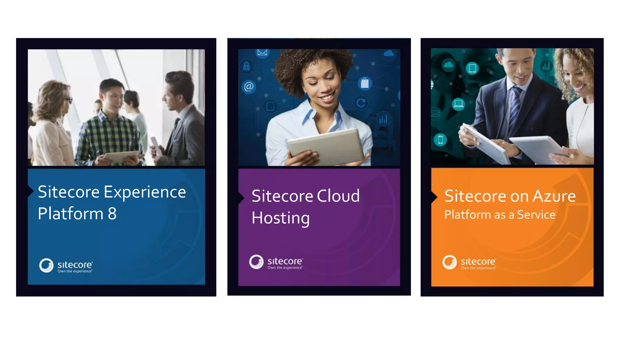Image resolution: width=623 pixels, height=350 pixels.
Task: Select the woman with tablet photo
Action: 319,108
